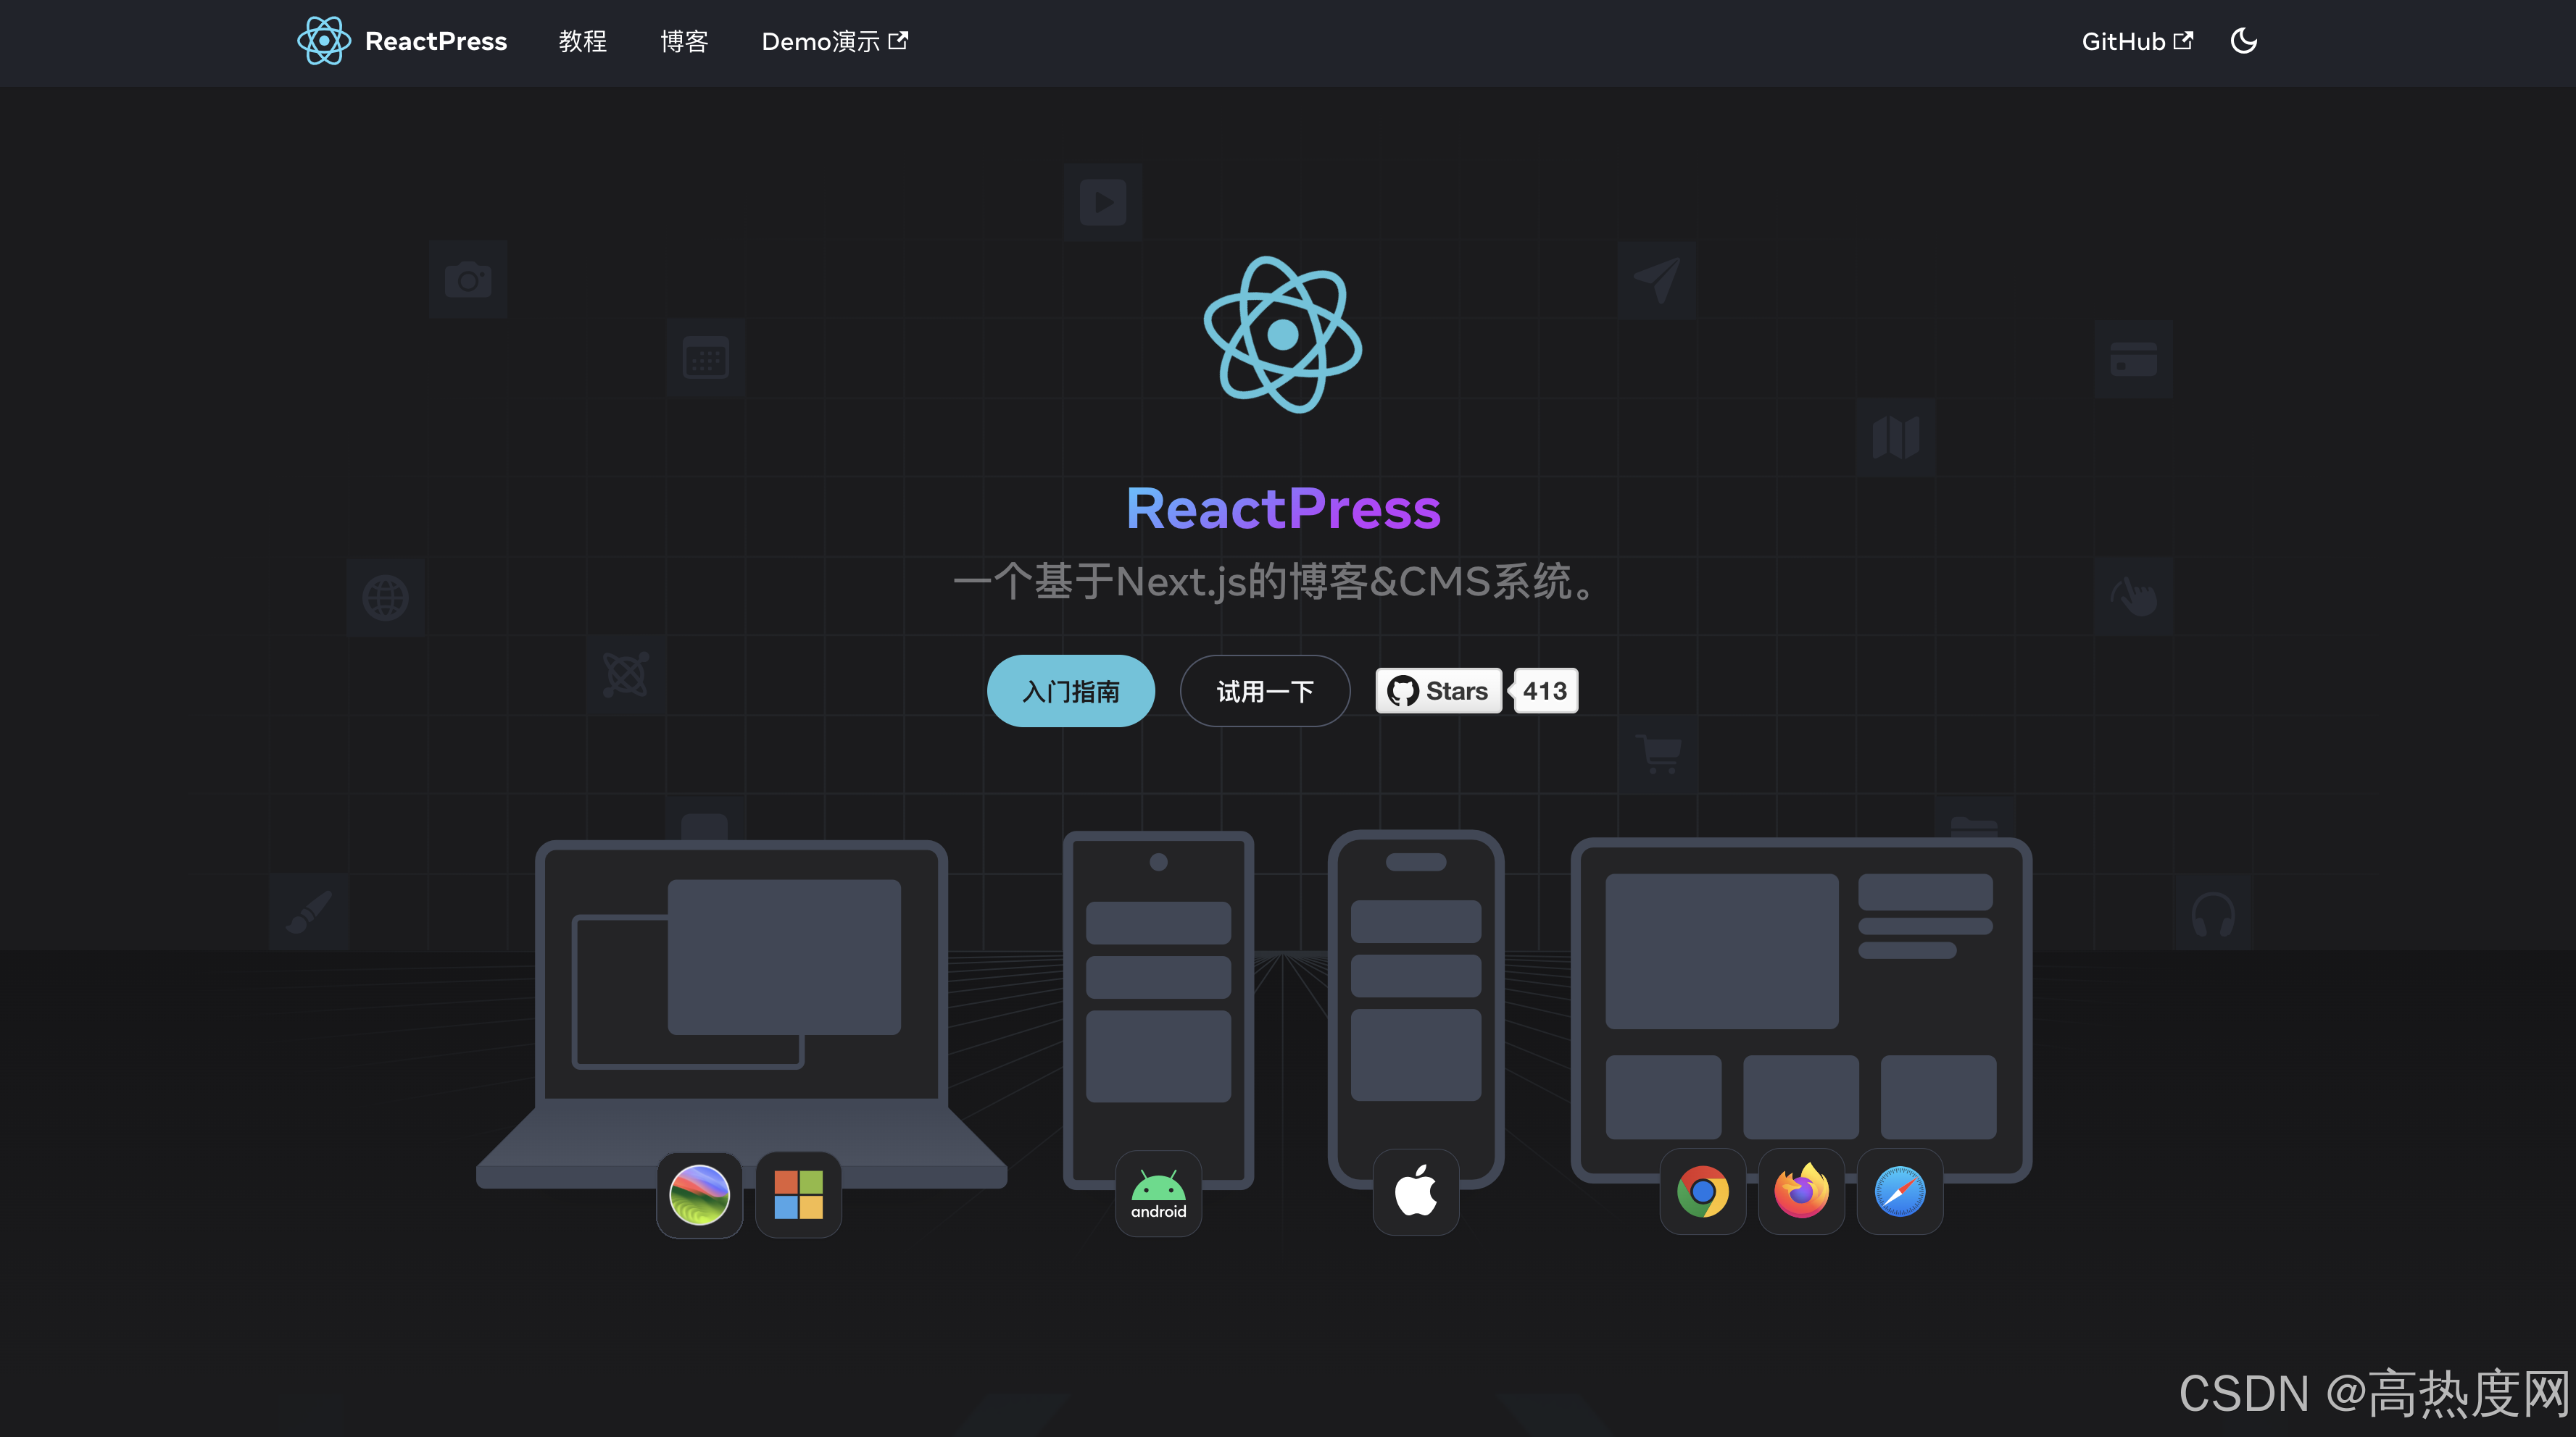2576x1437 pixels.
Task: Open the 教程 navigation item
Action: tap(583, 41)
